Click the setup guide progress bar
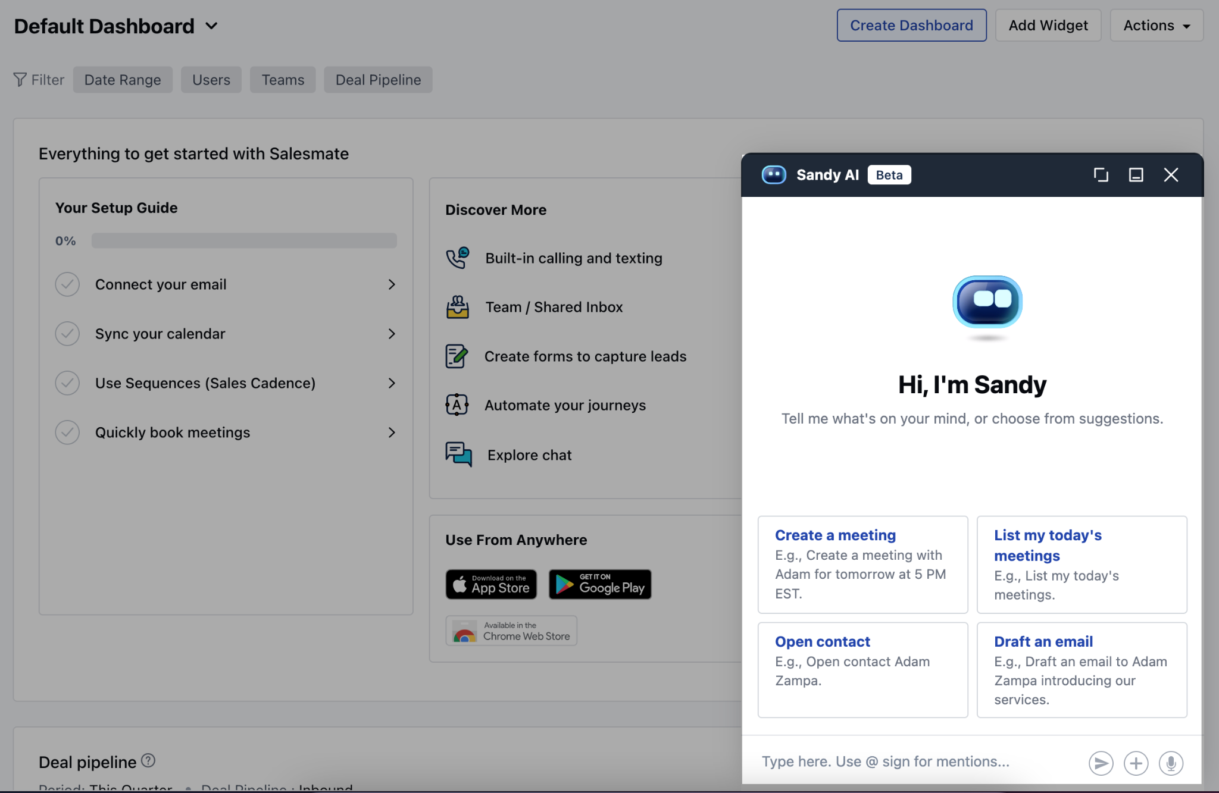 [x=244, y=240]
